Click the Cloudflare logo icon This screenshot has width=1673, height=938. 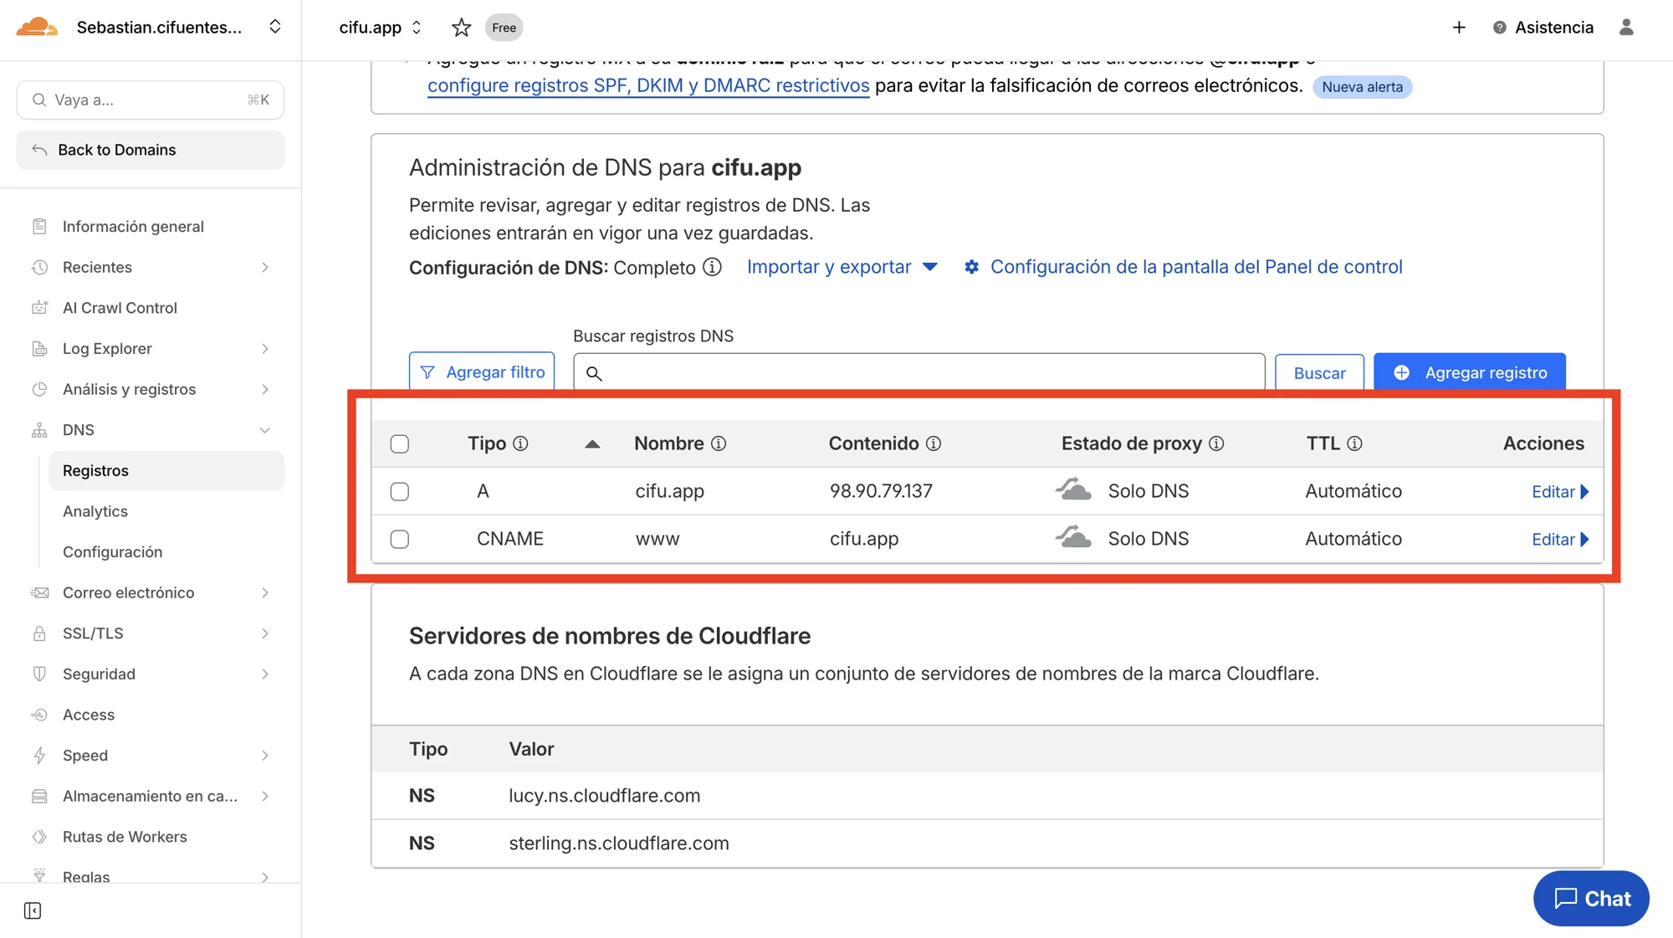[x=37, y=27]
